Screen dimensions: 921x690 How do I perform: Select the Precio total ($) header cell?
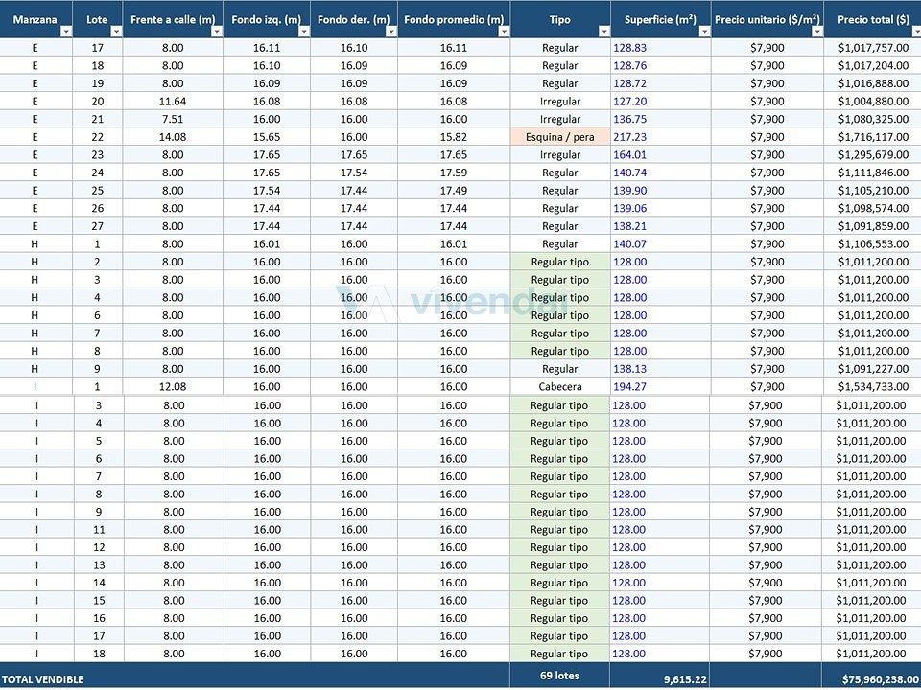tap(873, 19)
